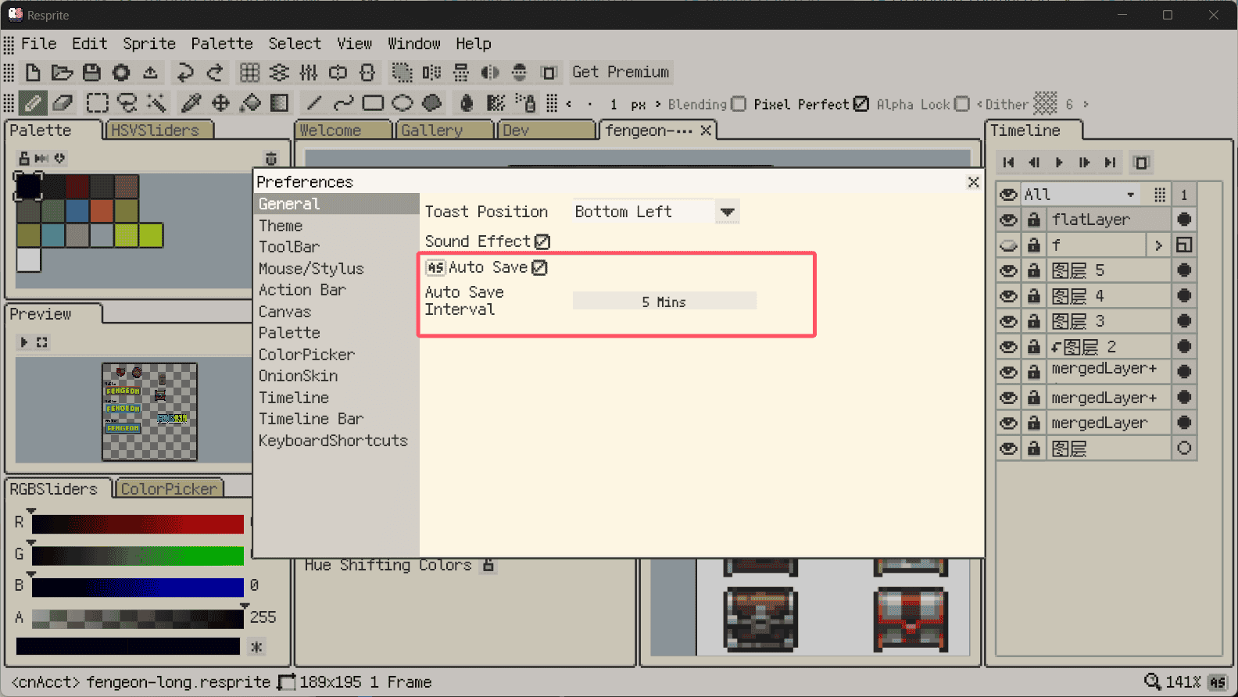This screenshot has height=697, width=1238.
Task: Click the Undo arrow icon
Action: pos(185,73)
